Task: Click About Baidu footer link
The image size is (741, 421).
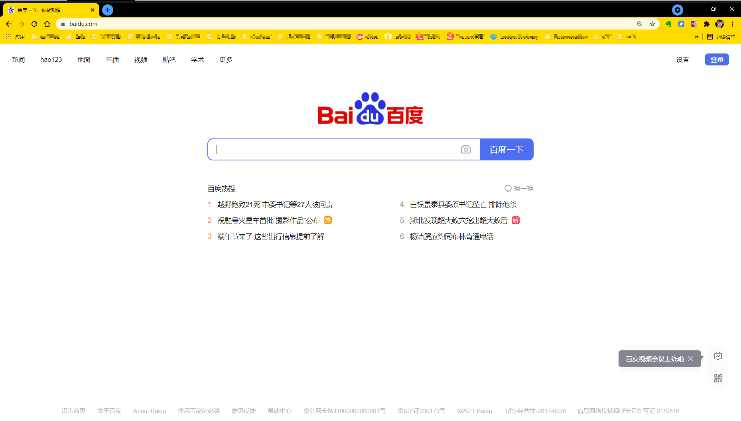Action: click(x=150, y=411)
